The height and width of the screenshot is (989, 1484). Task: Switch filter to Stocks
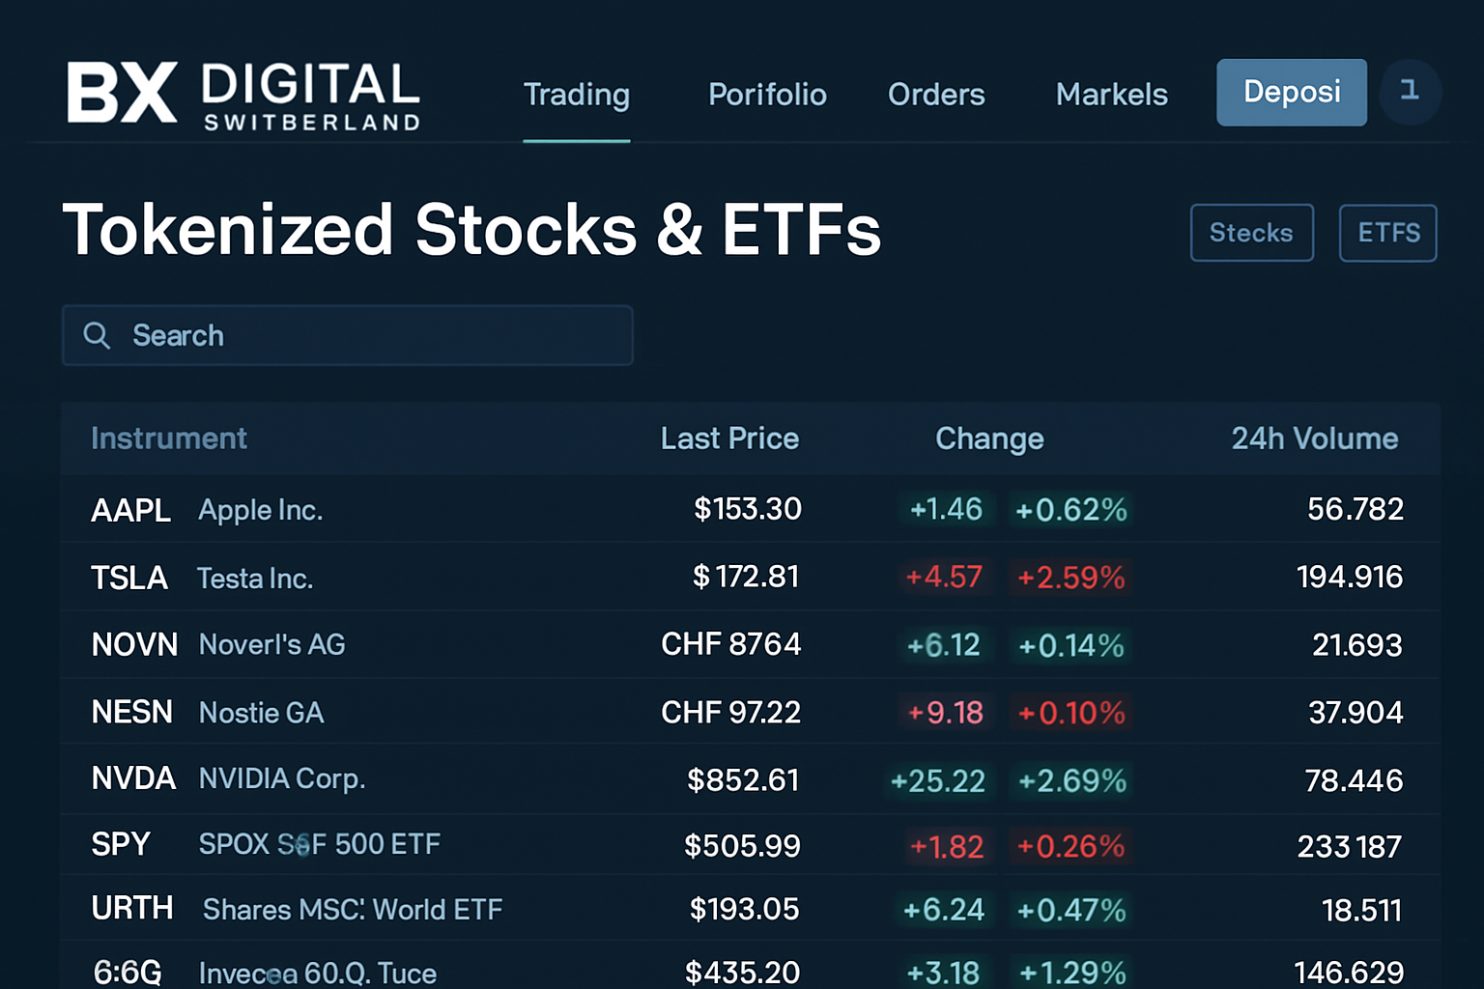point(1251,233)
